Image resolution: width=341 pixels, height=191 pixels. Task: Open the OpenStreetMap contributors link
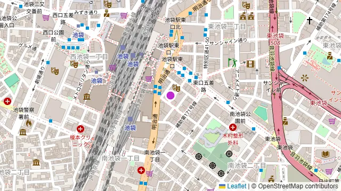(298, 186)
